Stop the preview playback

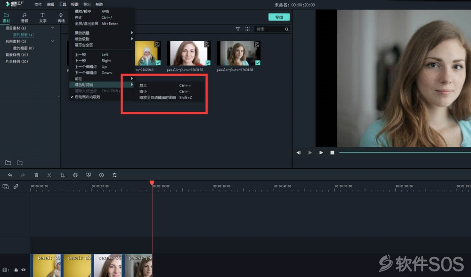332,152
